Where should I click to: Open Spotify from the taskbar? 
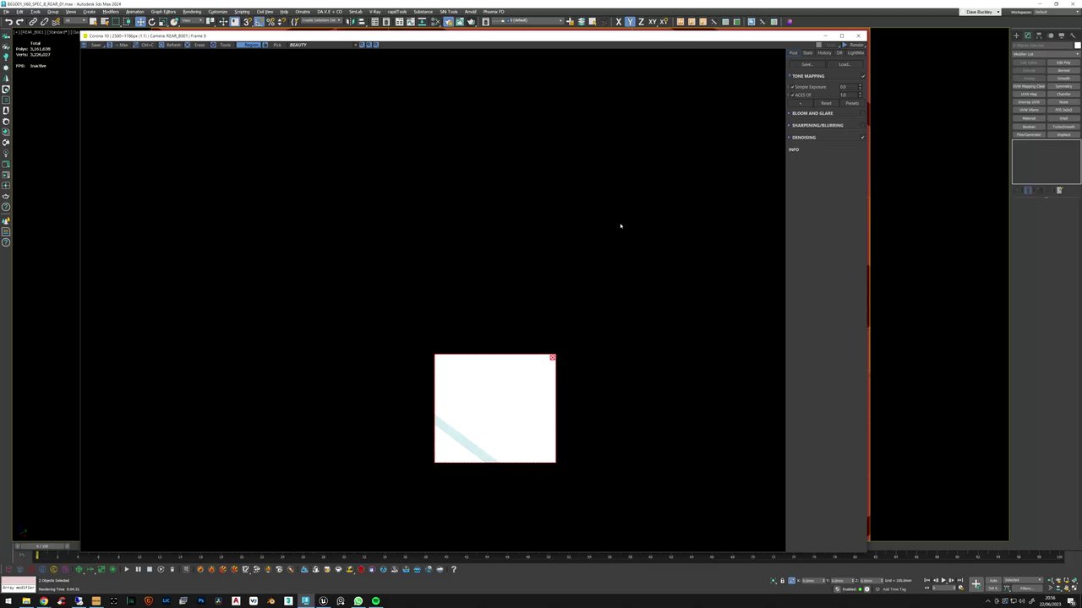tap(376, 601)
